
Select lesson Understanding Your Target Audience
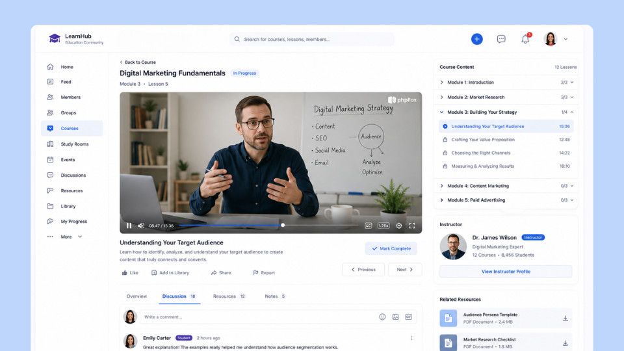pos(506,127)
